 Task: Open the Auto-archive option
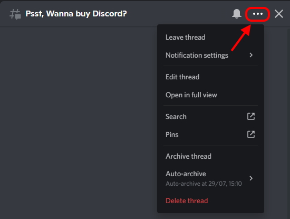tap(210, 178)
